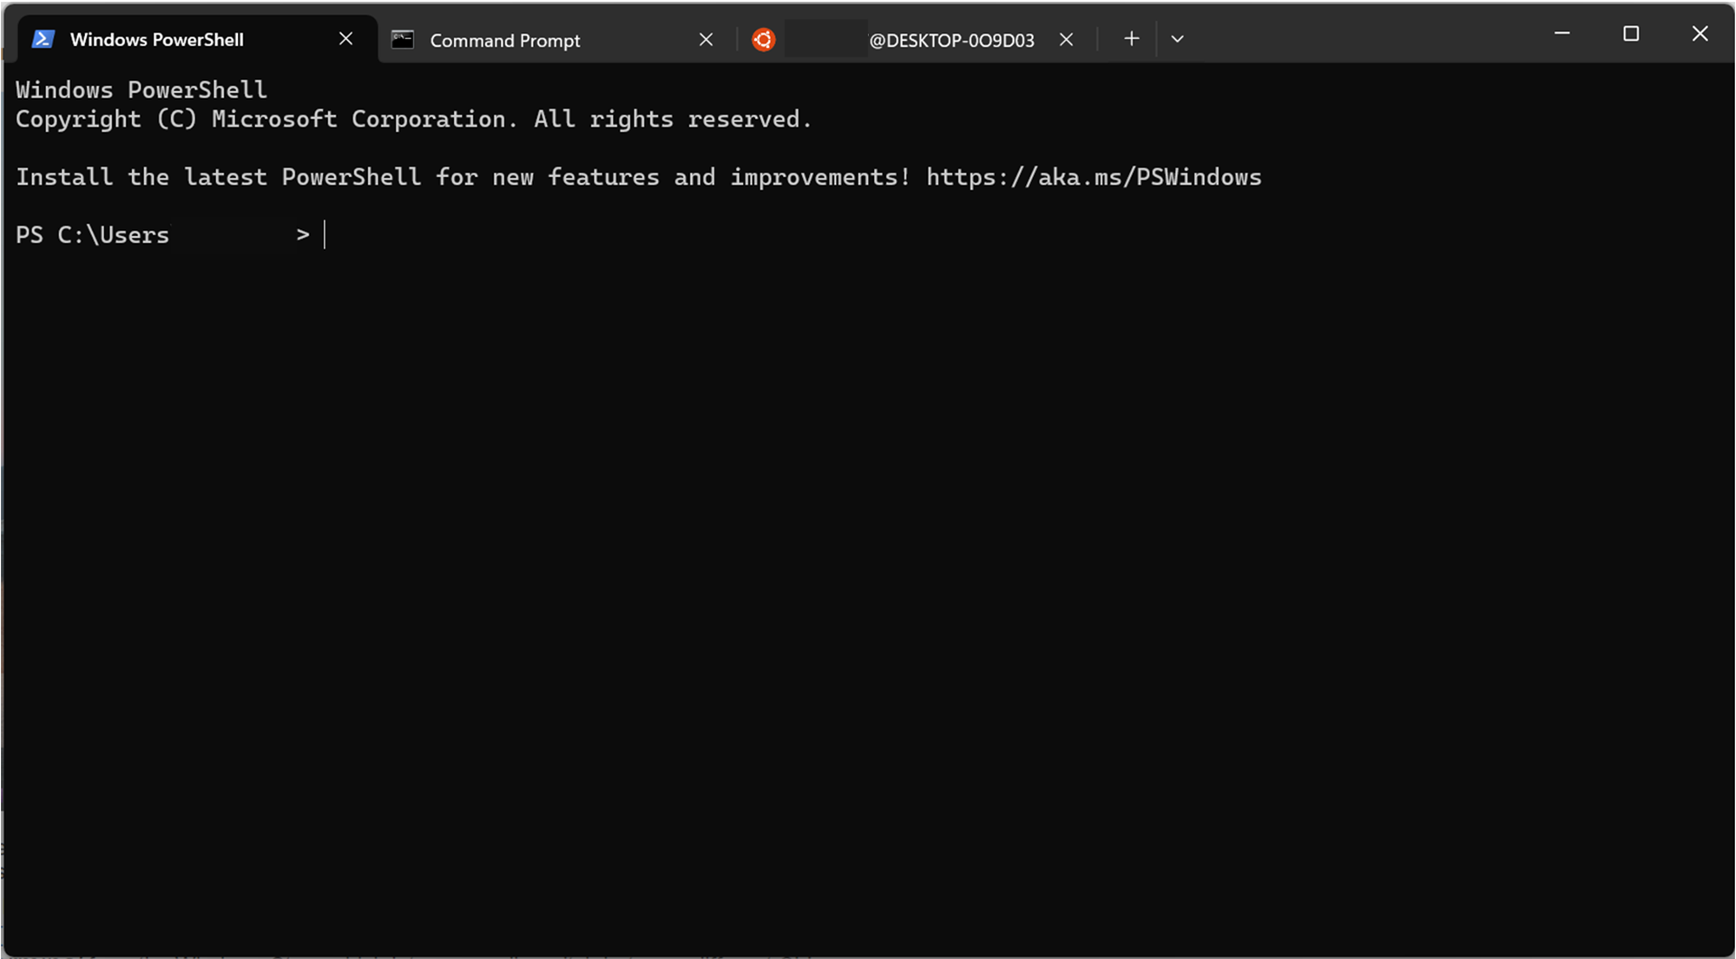The image size is (1736, 959).
Task: Click the Ubuntu logo tab icon
Action: [763, 39]
